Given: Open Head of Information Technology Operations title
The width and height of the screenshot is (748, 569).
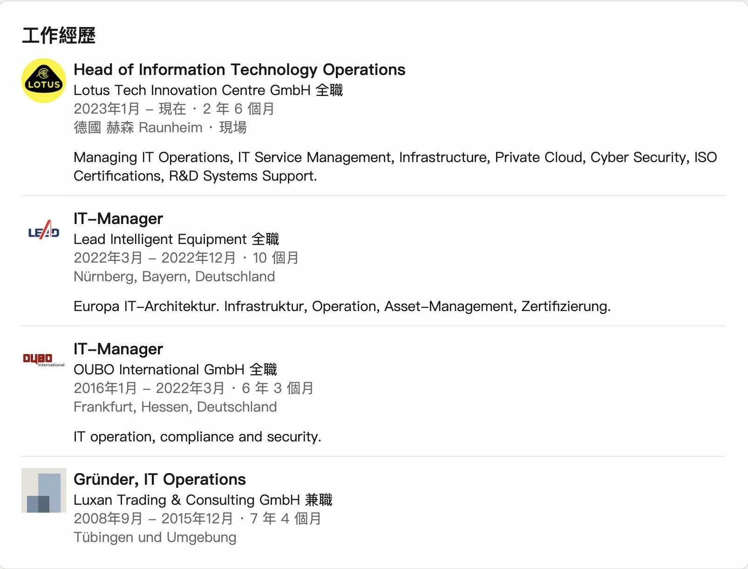Looking at the screenshot, I should coord(239,70).
